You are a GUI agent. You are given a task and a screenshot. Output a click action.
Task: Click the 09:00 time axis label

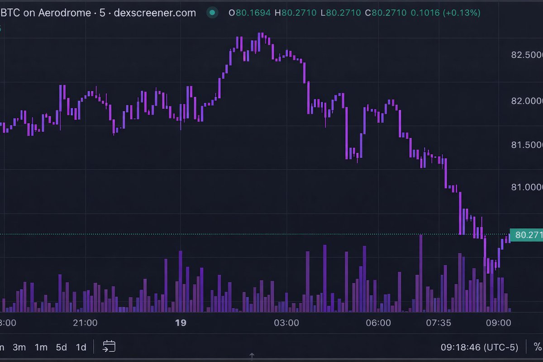499,323
